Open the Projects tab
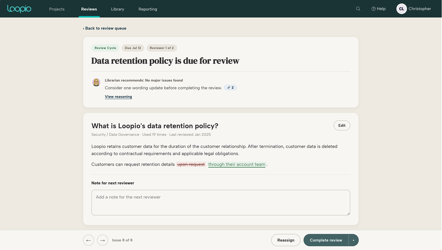This screenshot has height=250, width=442. [57, 9]
